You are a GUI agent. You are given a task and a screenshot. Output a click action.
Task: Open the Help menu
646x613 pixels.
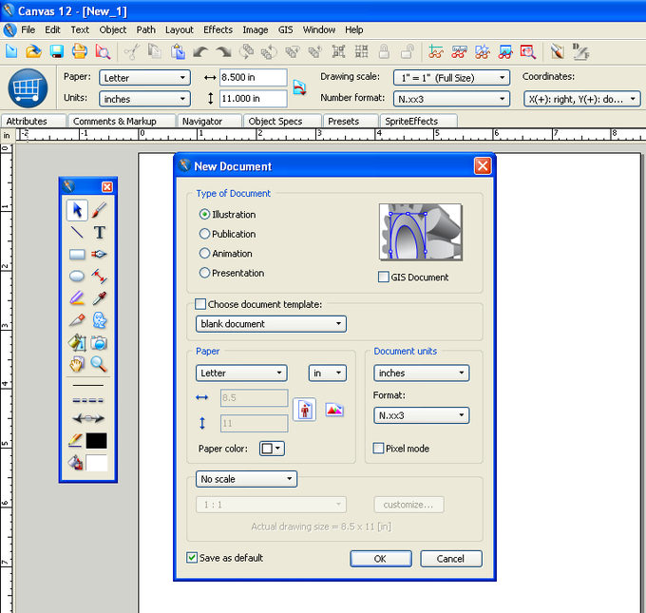coord(354,29)
